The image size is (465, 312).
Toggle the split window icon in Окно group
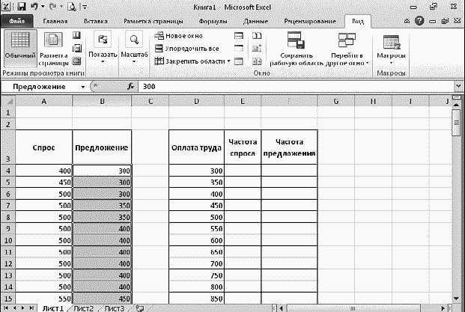coord(239,35)
